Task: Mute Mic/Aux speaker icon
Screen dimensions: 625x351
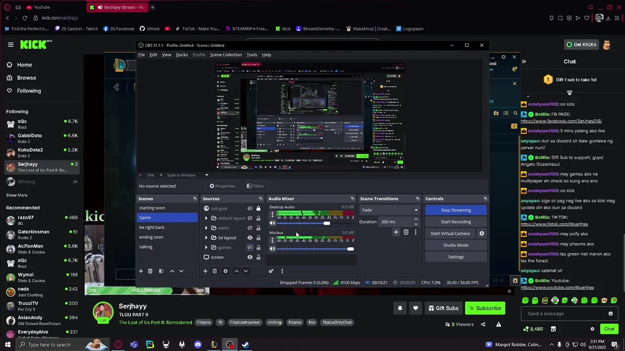Action: (x=272, y=249)
